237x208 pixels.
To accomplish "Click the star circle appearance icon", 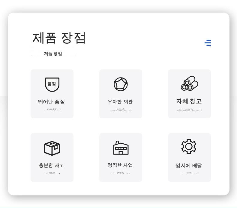I will coord(121,84).
